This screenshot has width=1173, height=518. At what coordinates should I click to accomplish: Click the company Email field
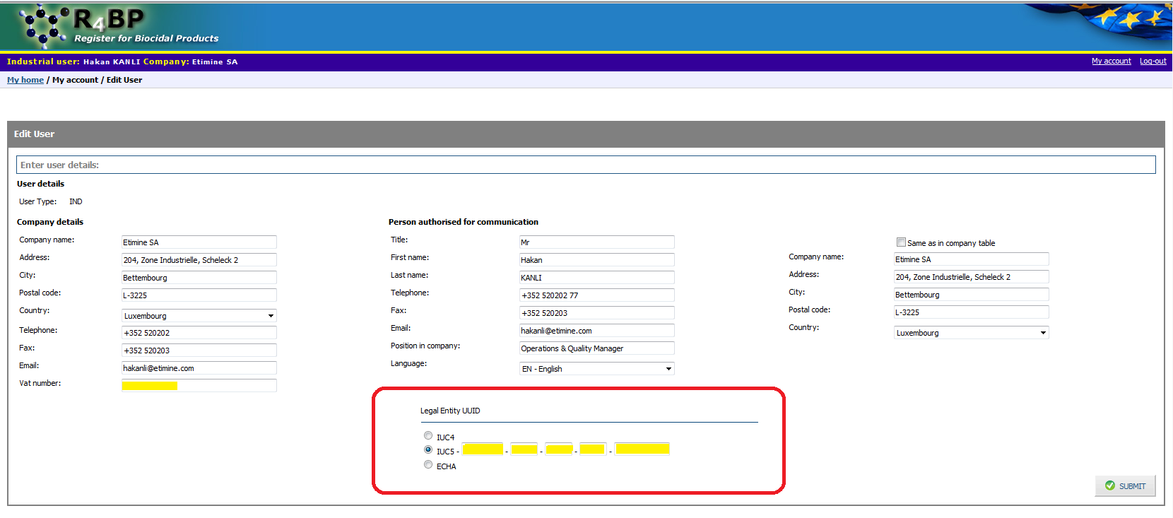point(199,368)
